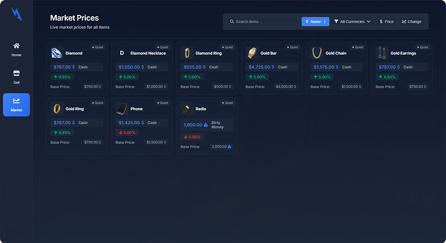Click the Gold Earrings item icon

coord(382,53)
